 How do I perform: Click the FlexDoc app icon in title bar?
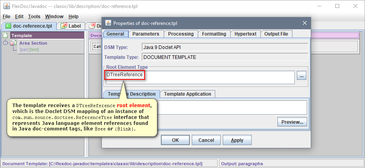[x=6, y=6]
